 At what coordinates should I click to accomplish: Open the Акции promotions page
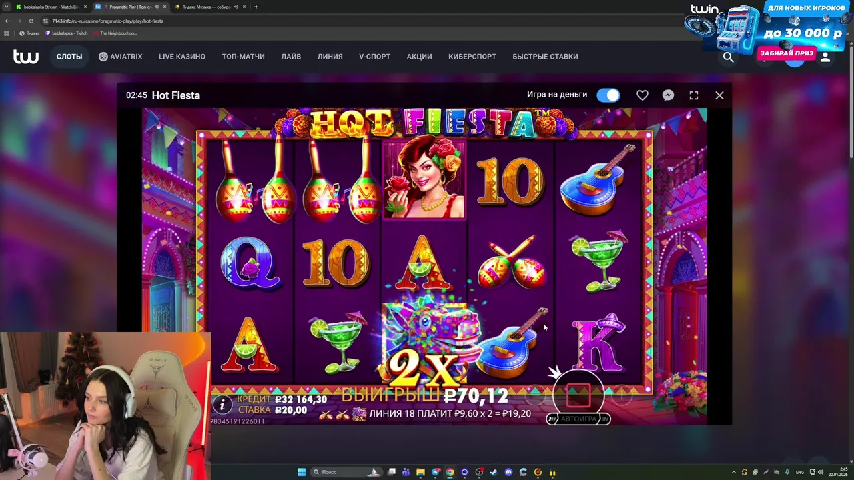point(419,57)
